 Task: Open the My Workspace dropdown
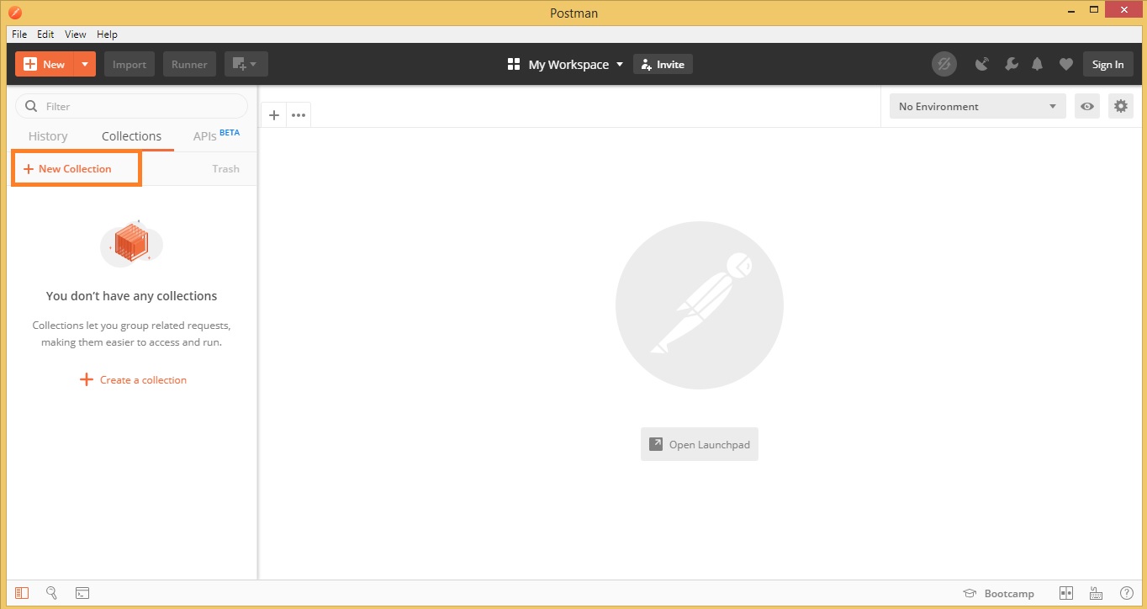(x=565, y=65)
